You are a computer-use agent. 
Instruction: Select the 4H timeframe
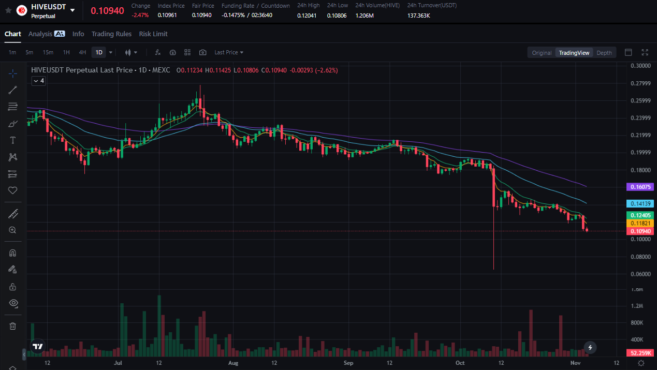point(82,52)
